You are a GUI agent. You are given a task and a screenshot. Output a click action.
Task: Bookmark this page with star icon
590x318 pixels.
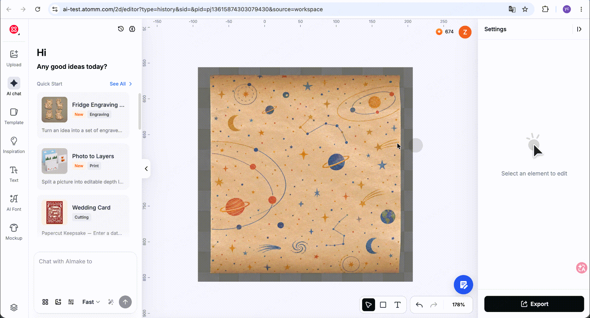pos(525,9)
